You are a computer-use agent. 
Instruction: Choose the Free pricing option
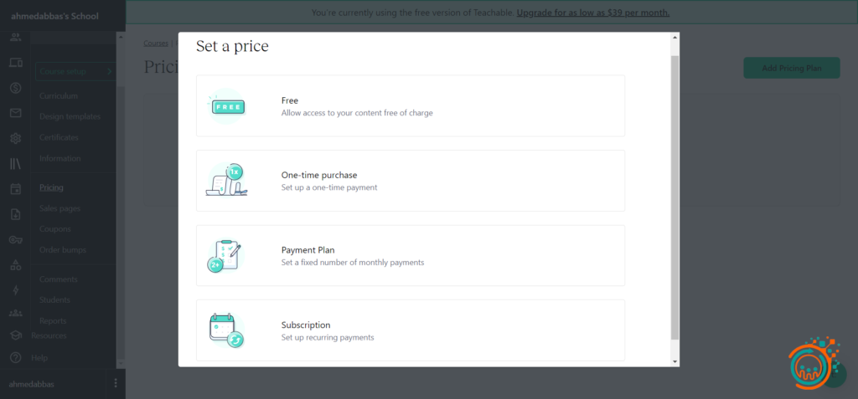coord(410,106)
